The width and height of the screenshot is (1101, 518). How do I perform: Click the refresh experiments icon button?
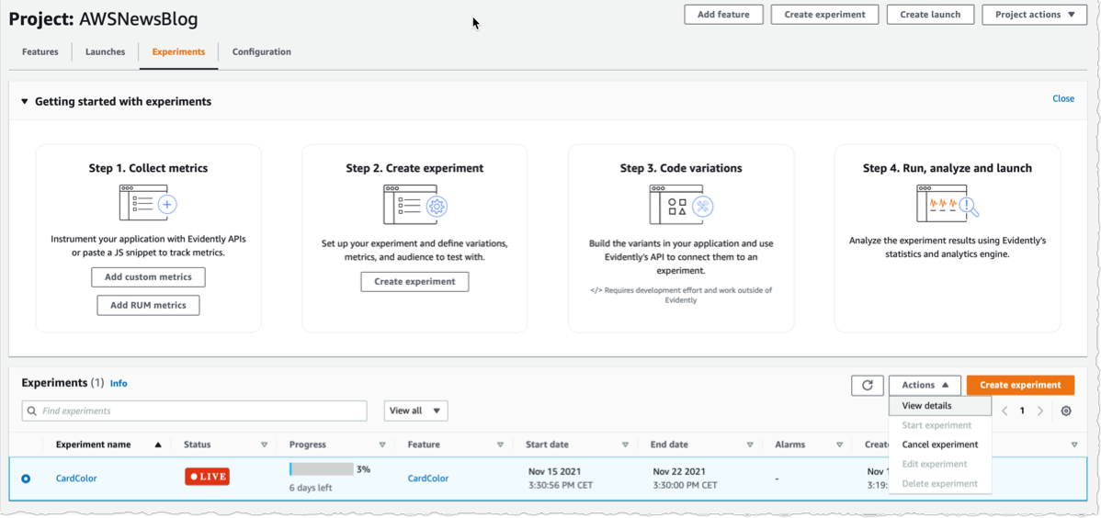(868, 385)
